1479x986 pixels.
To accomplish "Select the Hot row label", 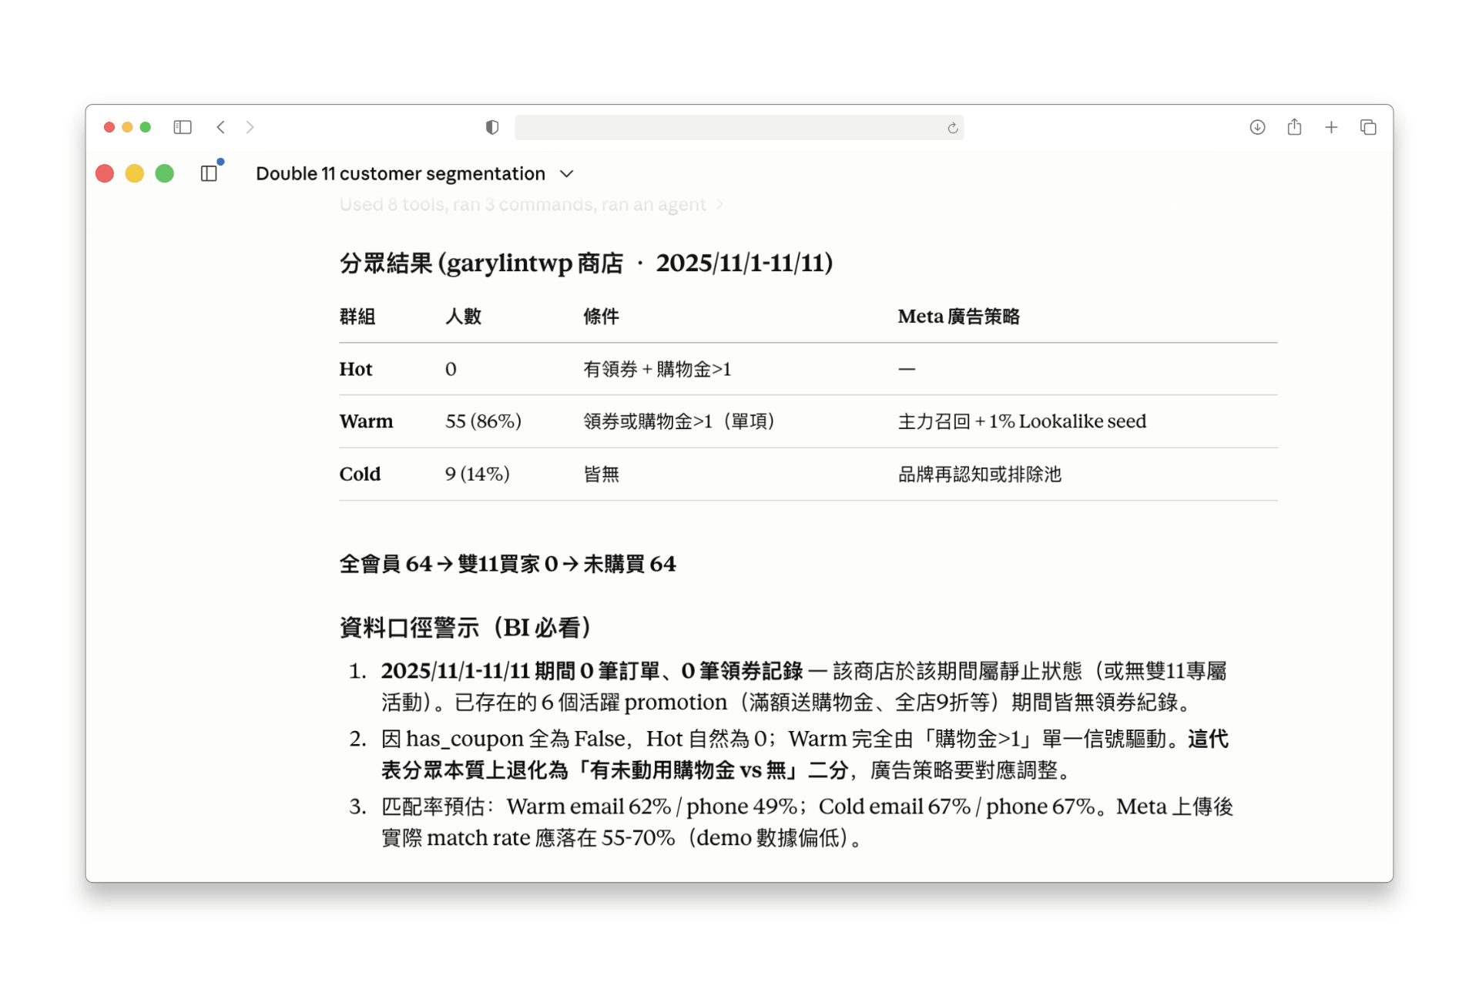I will click(356, 369).
